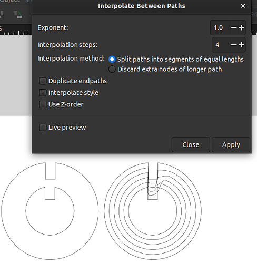Click the Close button
Screen dimensions: 257x263
click(191, 145)
